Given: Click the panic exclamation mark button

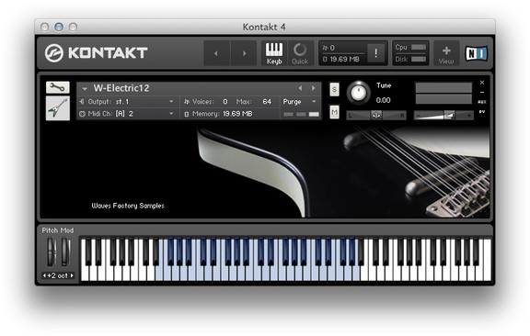Looking at the screenshot, I should pyautogui.click(x=375, y=53).
